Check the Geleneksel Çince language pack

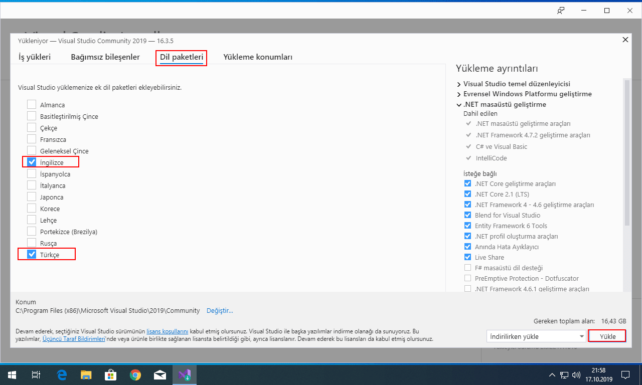tap(32, 151)
